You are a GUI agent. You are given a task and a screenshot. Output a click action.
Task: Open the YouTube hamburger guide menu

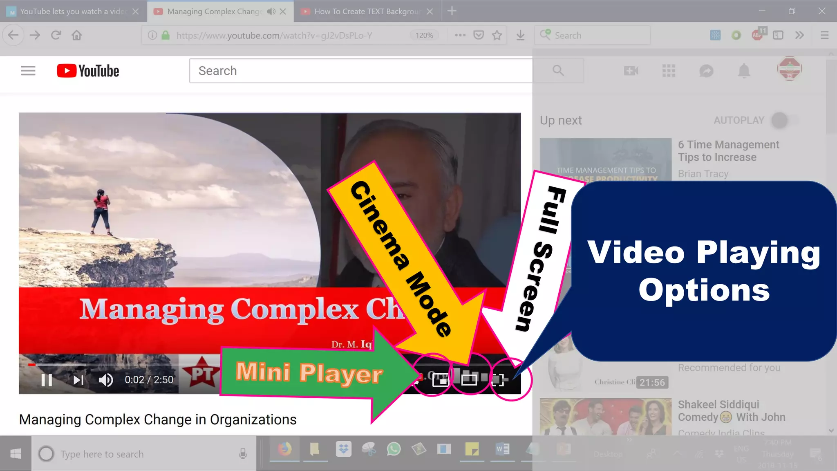point(28,71)
